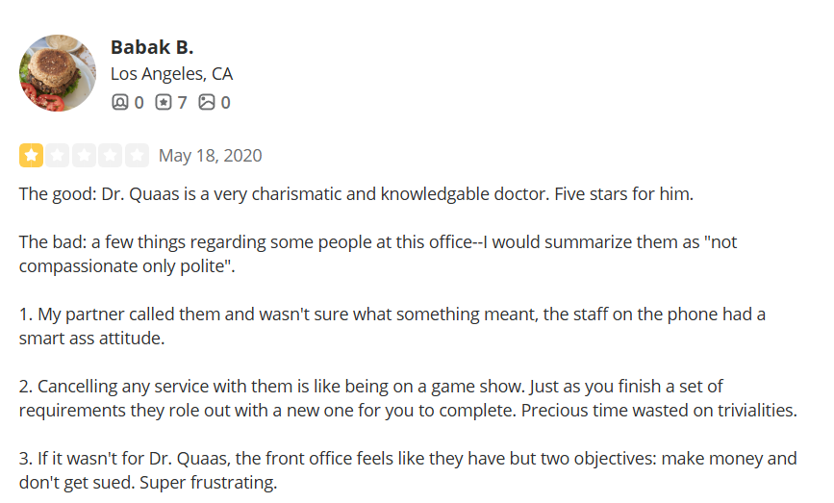Click the Los Angeles, CA location text
Viewport: 834px width, 503px height.
click(171, 74)
